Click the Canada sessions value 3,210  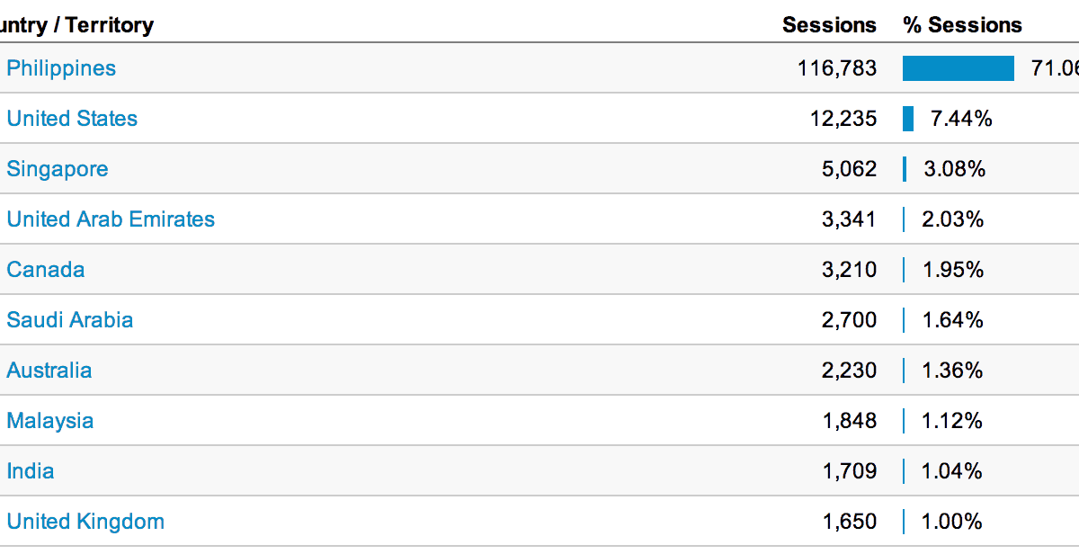[849, 270]
